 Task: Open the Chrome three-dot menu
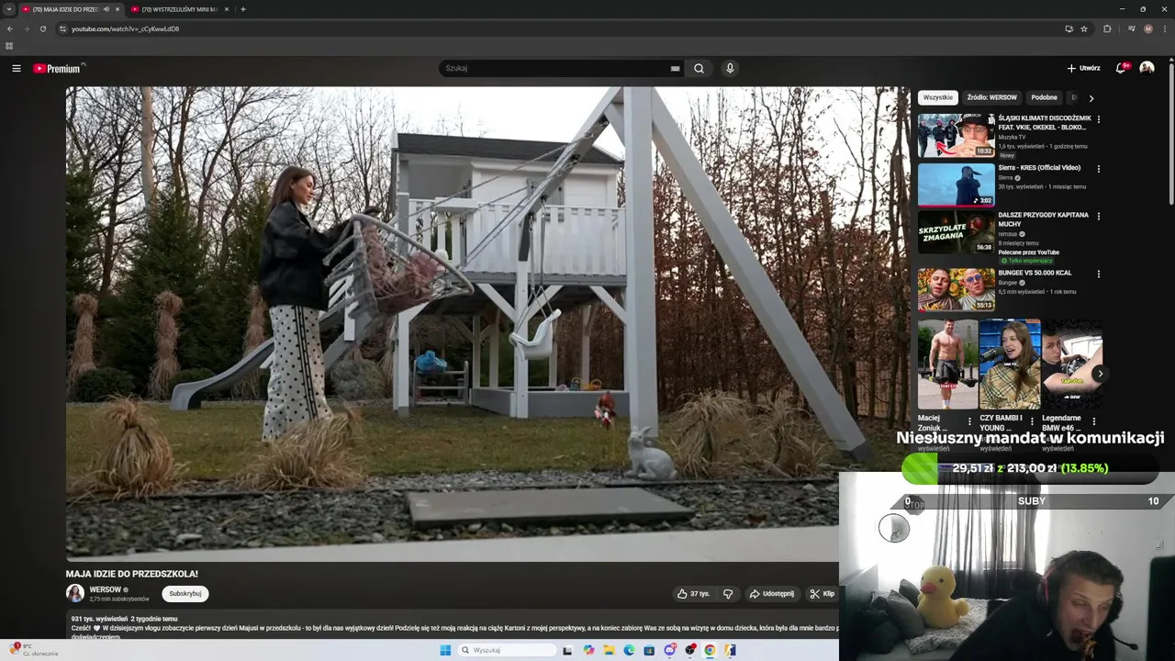(1164, 28)
